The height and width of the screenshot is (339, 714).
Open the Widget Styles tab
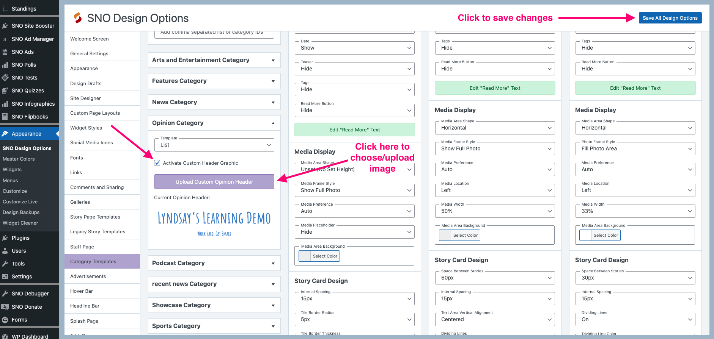point(102,128)
